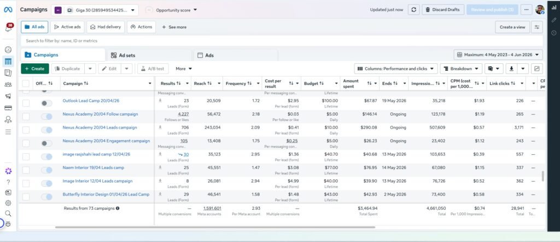Open the search magnifier icon in sidebar
560x242 pixels.
pyautogui.click(x=8, y=214)
